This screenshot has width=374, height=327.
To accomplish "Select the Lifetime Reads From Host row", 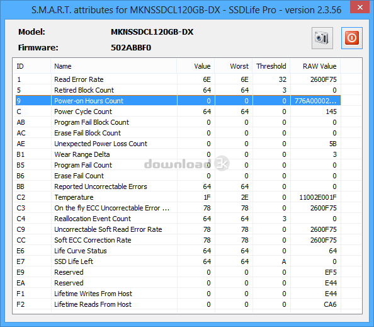I will point(178,304).
